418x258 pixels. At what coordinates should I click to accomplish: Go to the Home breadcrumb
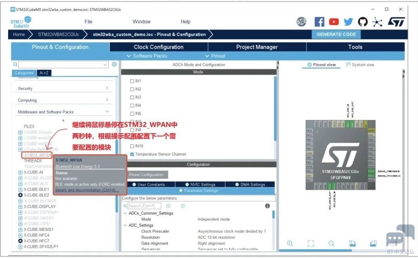(x=19, y=34)
